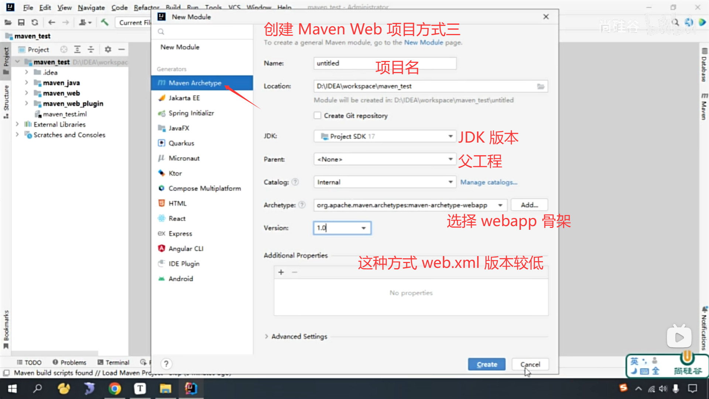Click the Manage catalogs link
Image resolution: width=709 pixels, height=399 pixels.
click(489, 182)
